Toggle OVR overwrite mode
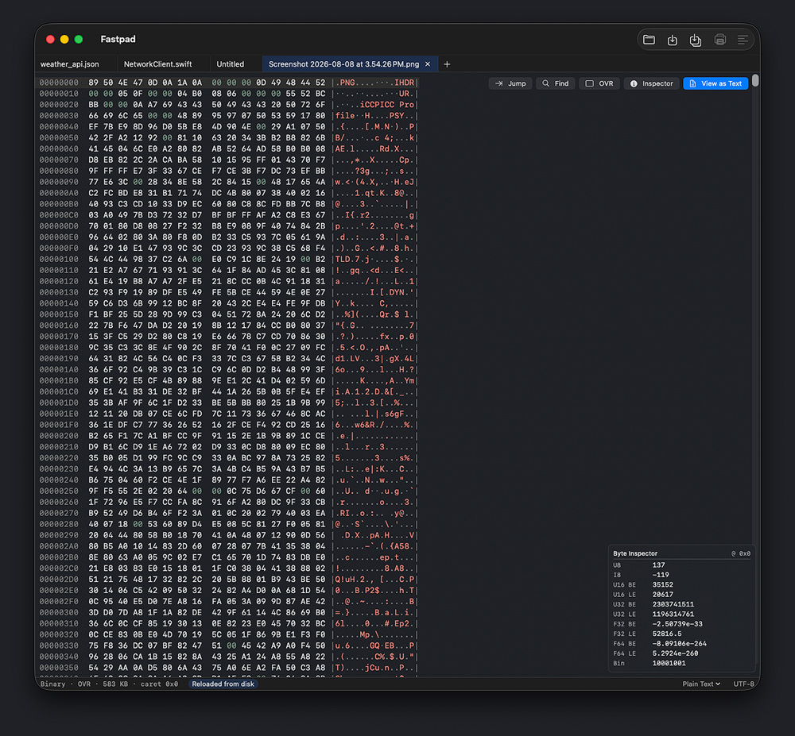Viewport: 795px width, 736px height. [x=599, y=83]
